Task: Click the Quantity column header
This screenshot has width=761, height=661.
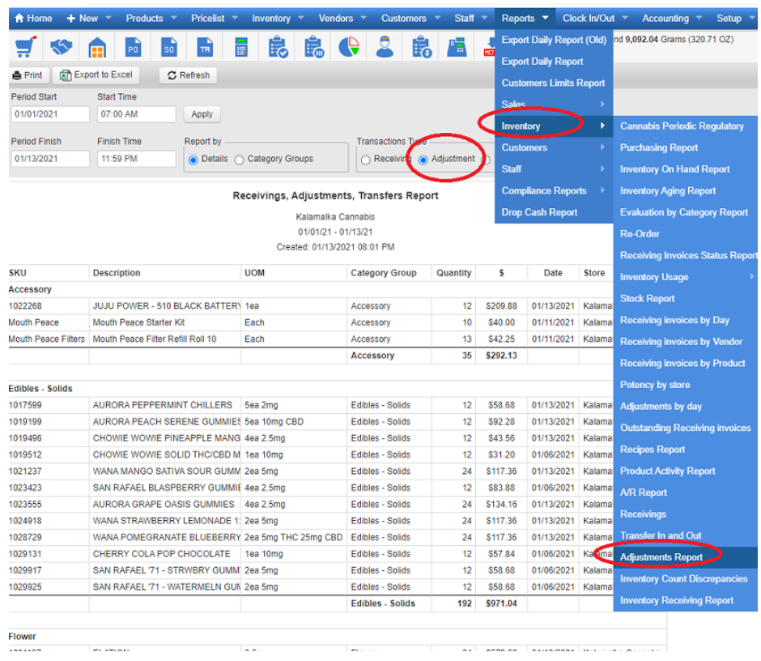Action: click(454, 273)
